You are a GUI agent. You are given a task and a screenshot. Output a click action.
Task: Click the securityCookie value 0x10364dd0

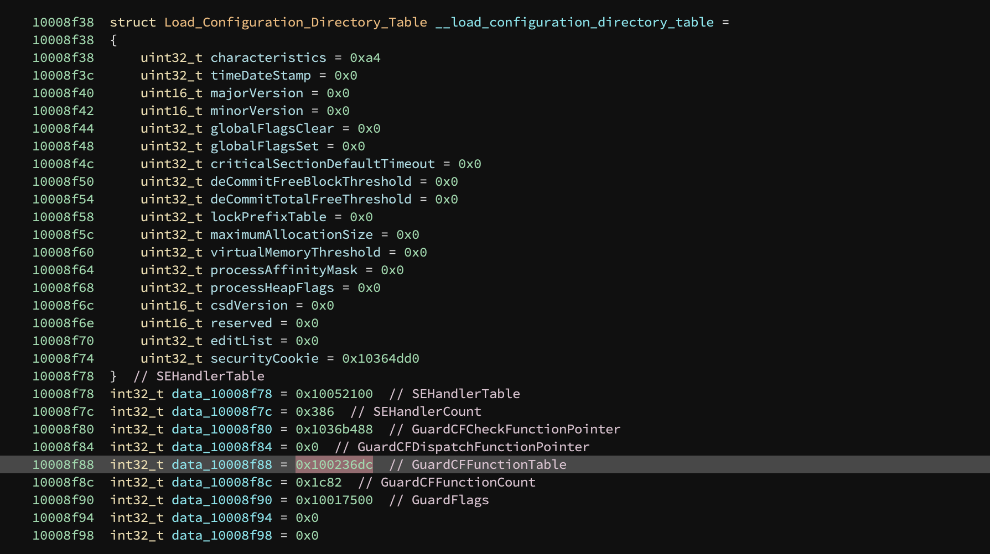point(380,358)
